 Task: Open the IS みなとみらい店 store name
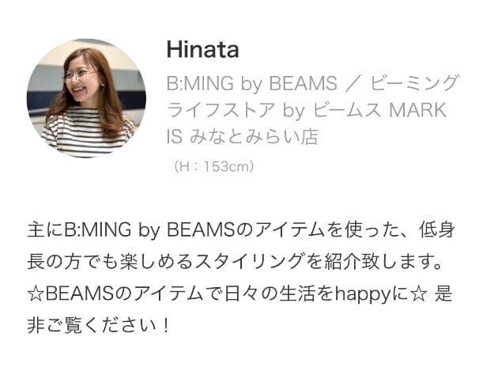click(243, 137)
